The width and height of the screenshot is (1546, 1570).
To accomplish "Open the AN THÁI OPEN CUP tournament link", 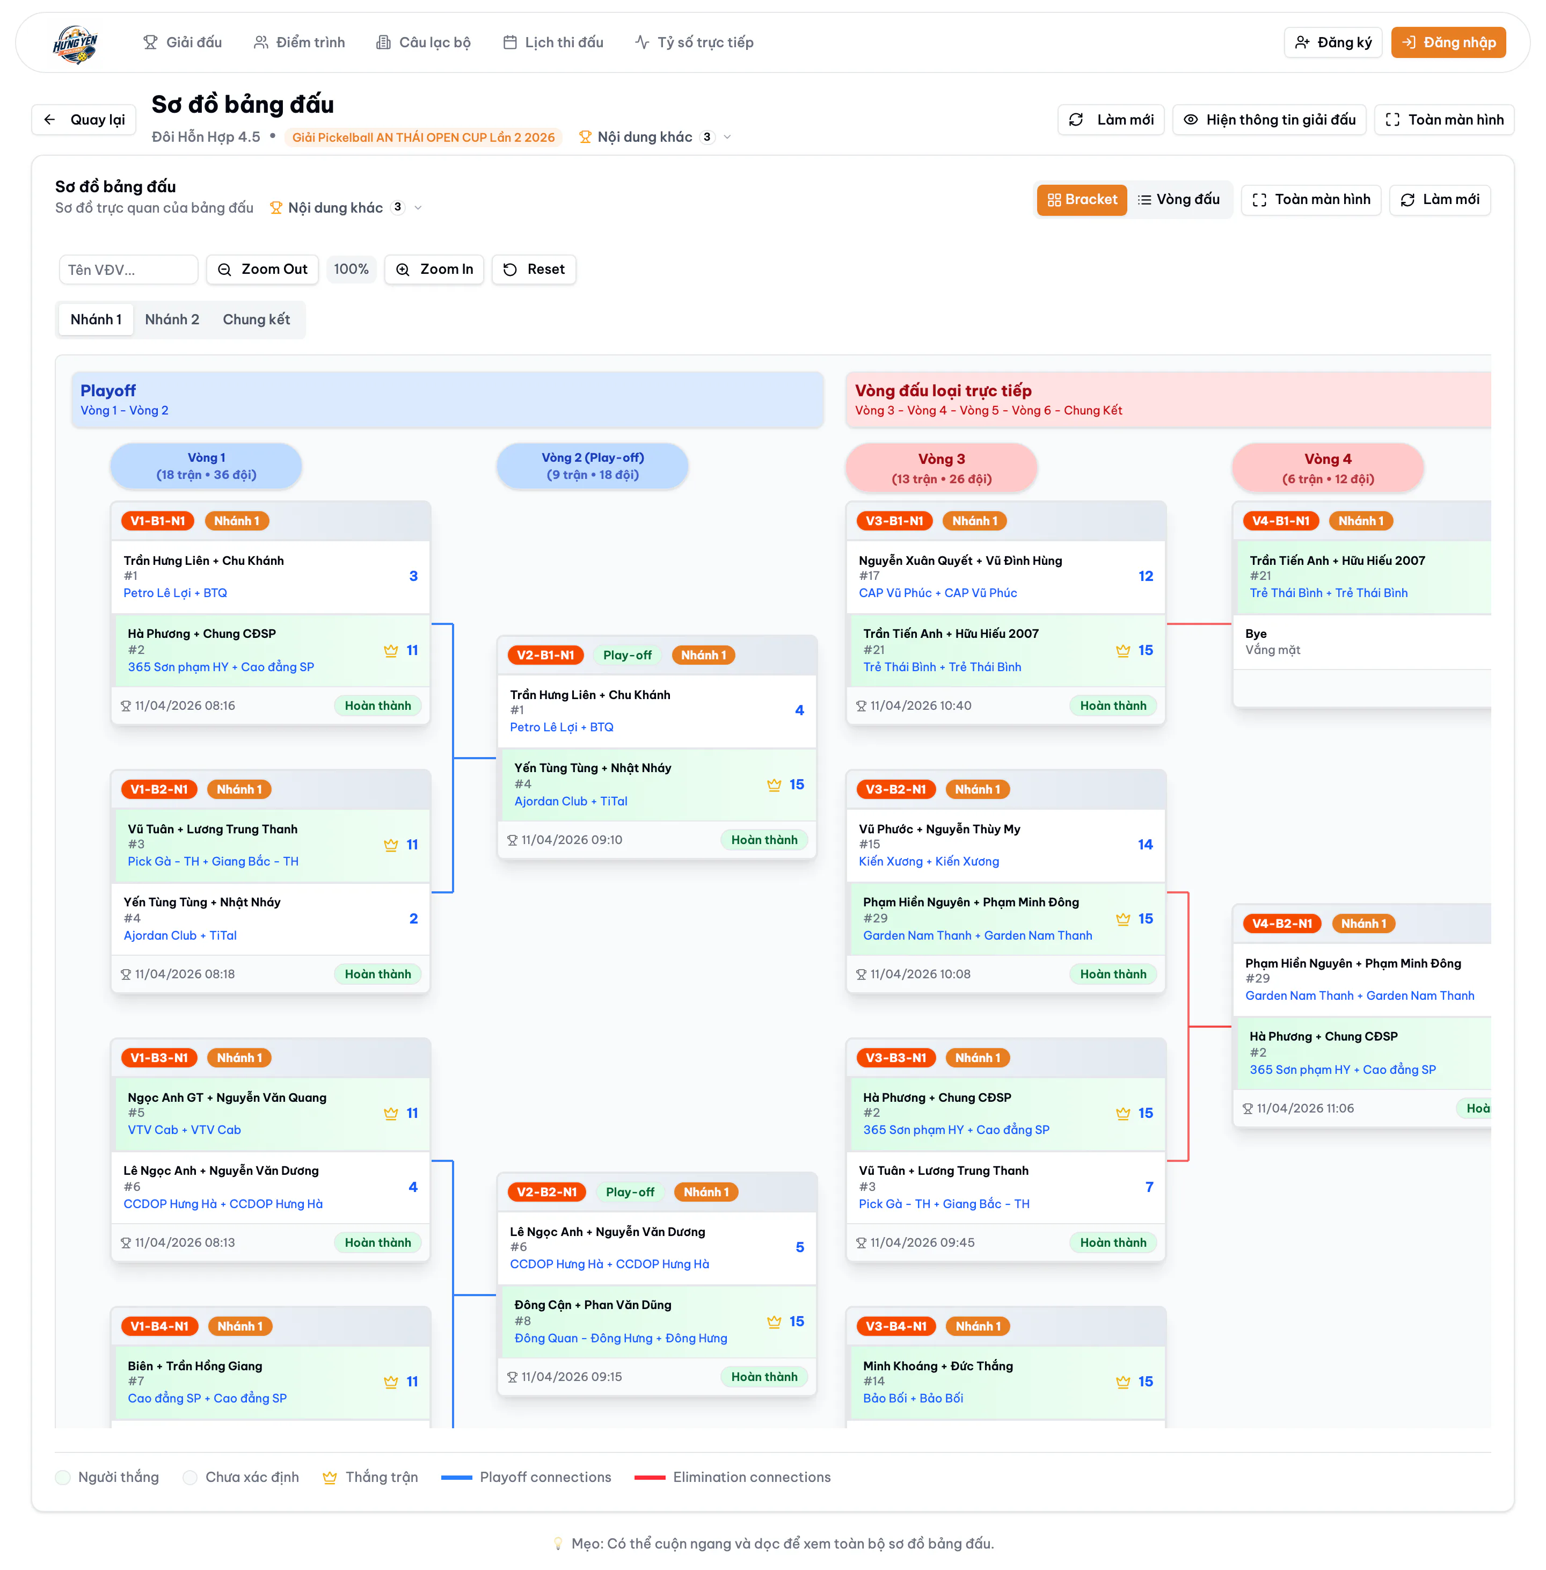I will [x=423, y=137].
